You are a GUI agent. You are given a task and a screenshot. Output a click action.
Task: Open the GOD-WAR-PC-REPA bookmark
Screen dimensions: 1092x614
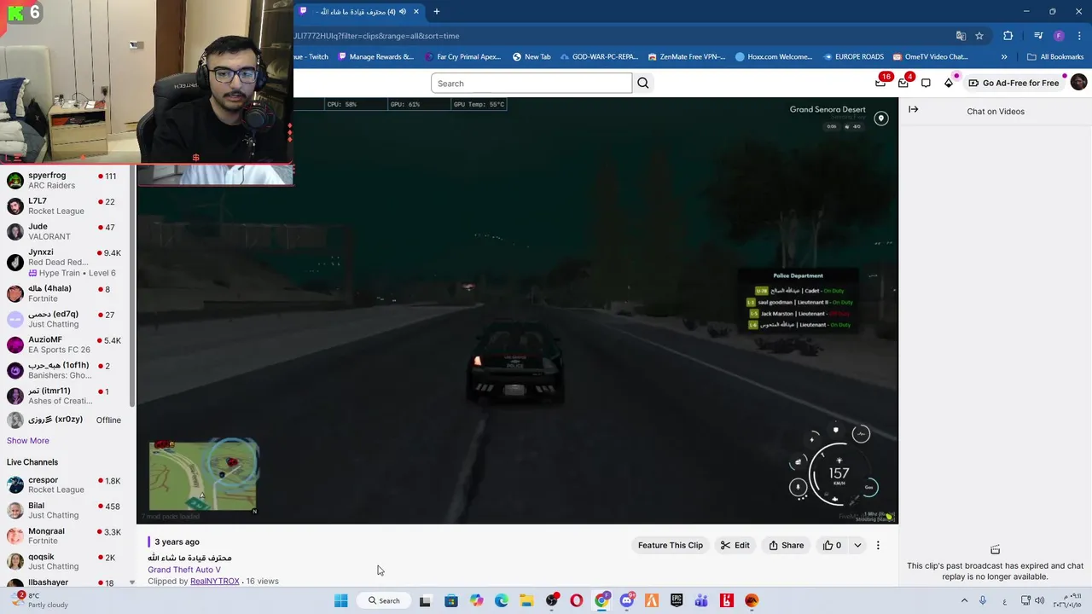coord(599,57)
